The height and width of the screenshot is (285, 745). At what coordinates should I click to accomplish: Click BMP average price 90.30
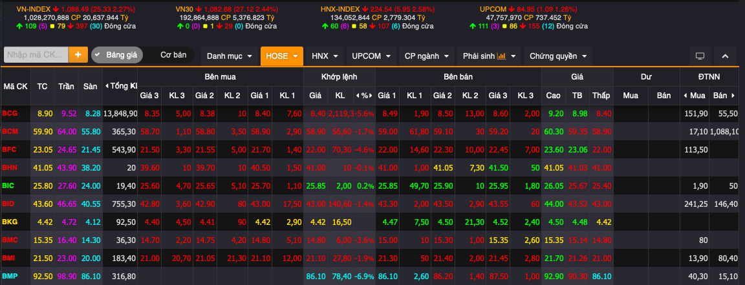[578, 276]
